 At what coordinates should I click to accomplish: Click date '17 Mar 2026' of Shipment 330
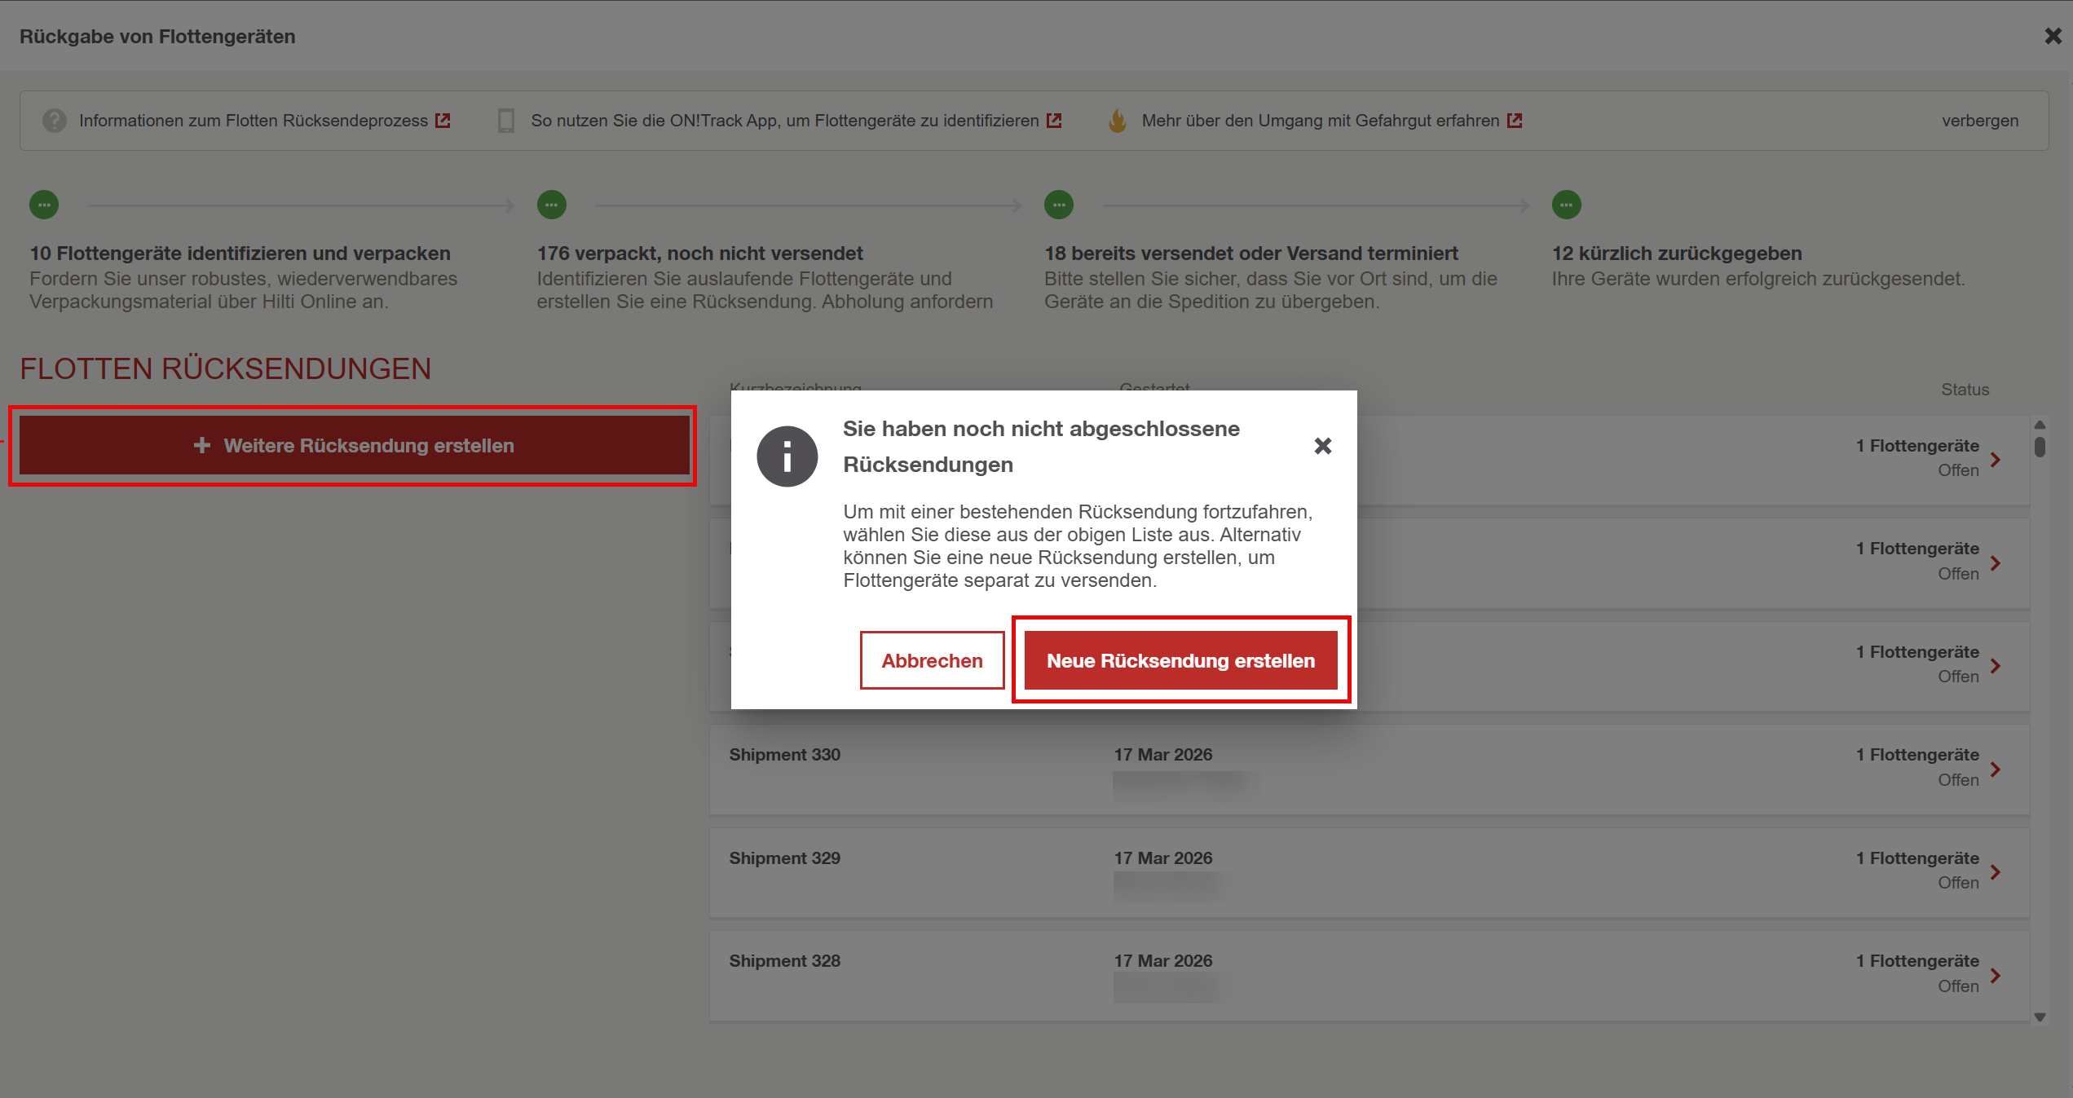(1163, 755)
